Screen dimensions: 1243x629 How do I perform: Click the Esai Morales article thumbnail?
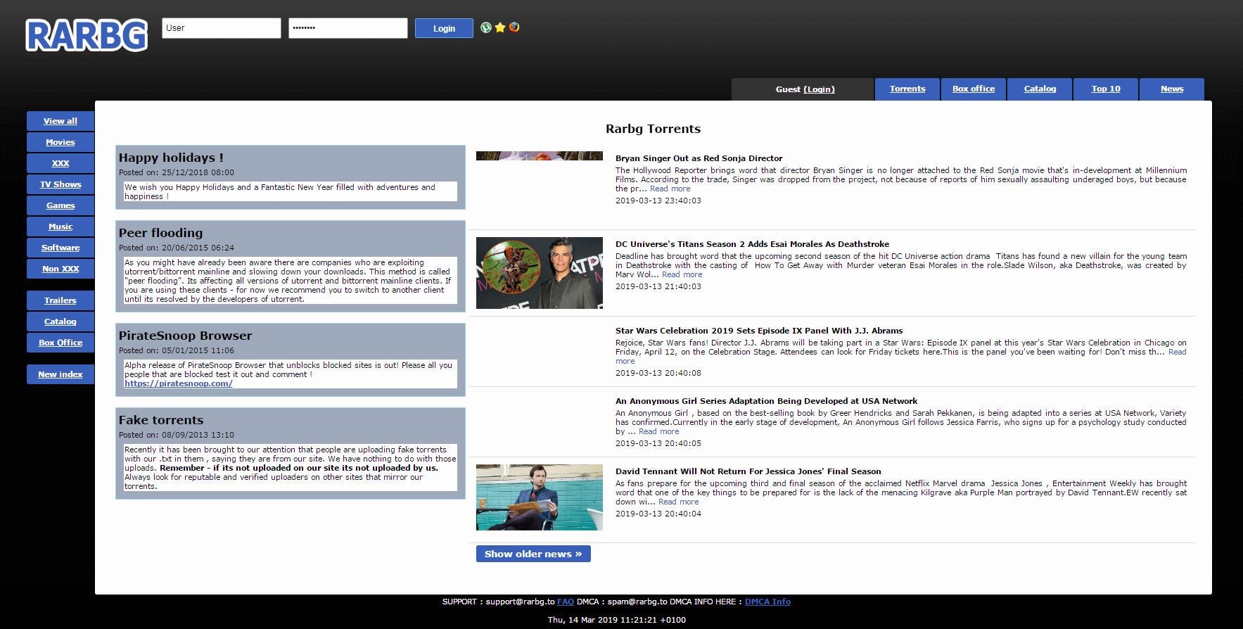540,273
